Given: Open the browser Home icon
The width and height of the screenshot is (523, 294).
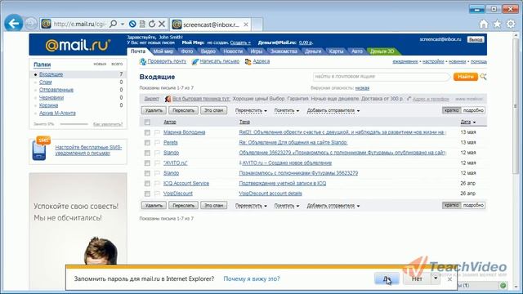Looking at the screenshot, I should 484,24.
